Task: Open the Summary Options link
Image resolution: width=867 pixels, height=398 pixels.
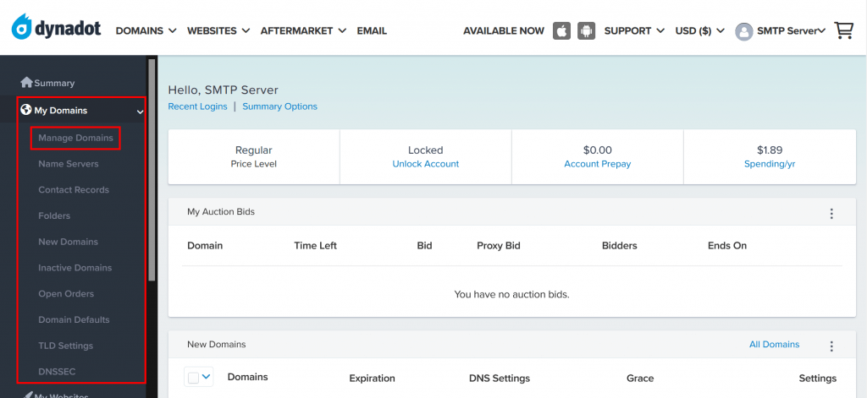Action: 279,106
